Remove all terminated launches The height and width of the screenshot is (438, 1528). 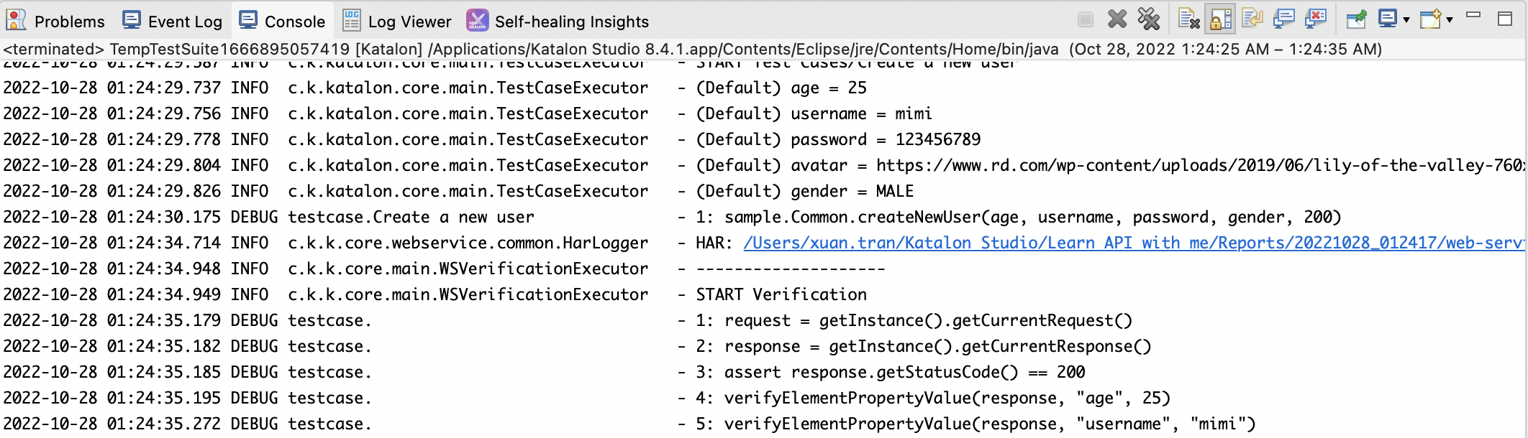(1149, 19)
